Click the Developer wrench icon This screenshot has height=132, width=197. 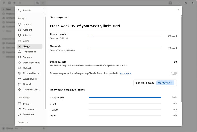(19, 114)
